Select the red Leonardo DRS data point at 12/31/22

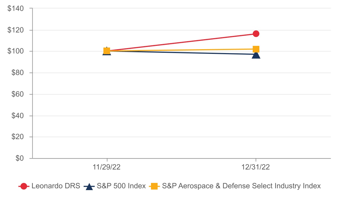tap(256, 34)
